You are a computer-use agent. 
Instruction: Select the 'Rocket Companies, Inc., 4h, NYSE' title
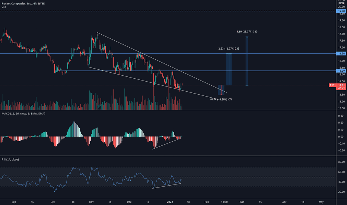tap(23, 4)
